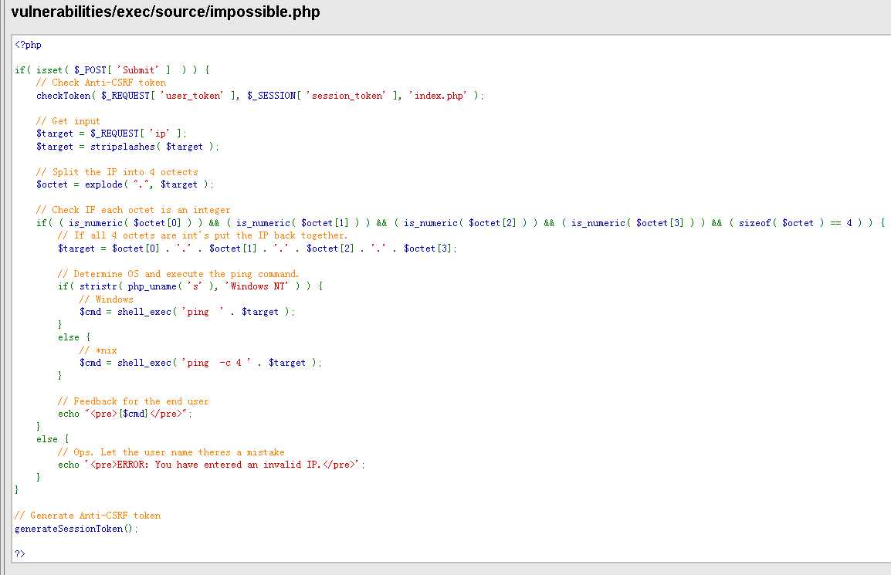Click the comment // If all 4 octets are int's
The width and height of the screenshot is (891, 575).
pos(203,235)
